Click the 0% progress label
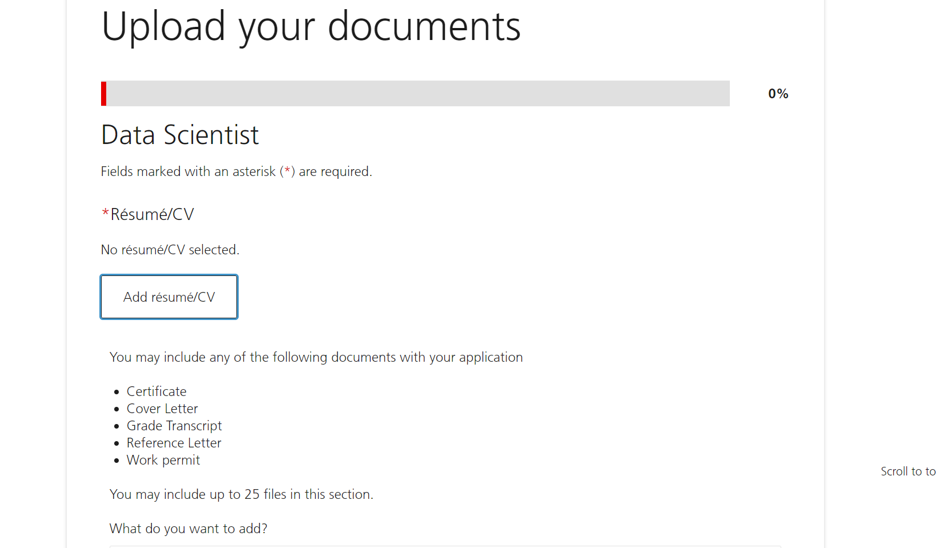The width and height of the screenshot is (936, 548). coord(778,94)
